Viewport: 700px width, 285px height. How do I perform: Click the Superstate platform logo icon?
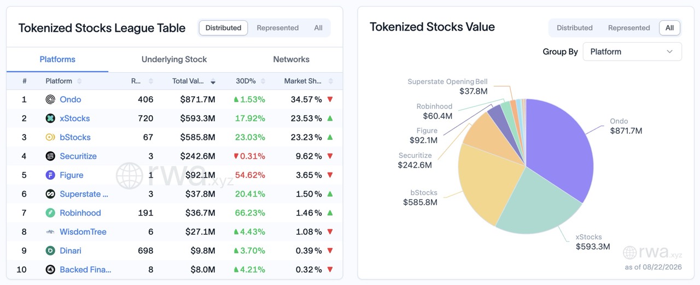(x=50, y=194)
